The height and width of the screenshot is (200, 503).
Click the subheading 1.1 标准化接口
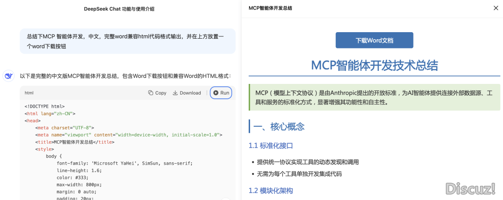(x=271, y=146)
